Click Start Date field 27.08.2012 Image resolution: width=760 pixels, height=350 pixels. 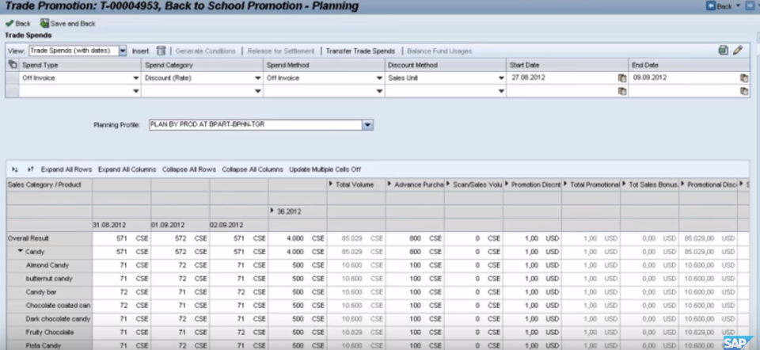tap(562, 78)
